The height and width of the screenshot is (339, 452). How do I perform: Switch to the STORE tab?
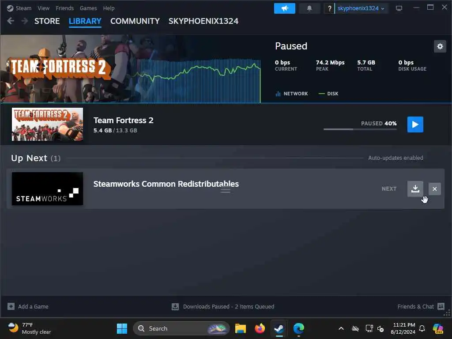tap(47, 21)
